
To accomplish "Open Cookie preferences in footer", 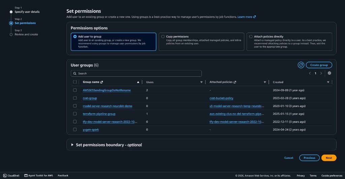I will coord(332,176).
